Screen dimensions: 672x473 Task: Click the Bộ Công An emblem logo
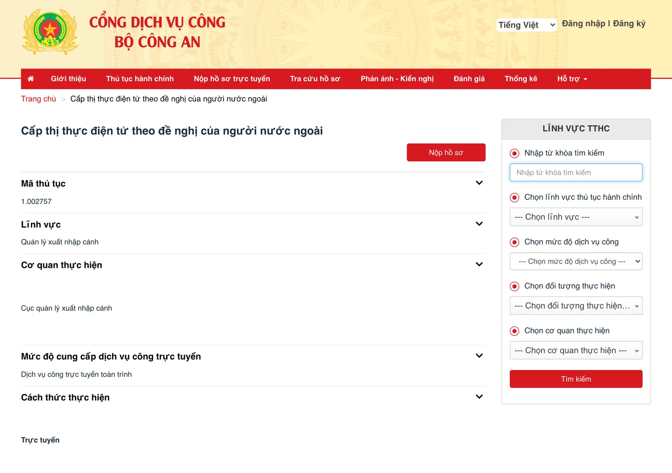pyautogui.click(x=50, y=32)
